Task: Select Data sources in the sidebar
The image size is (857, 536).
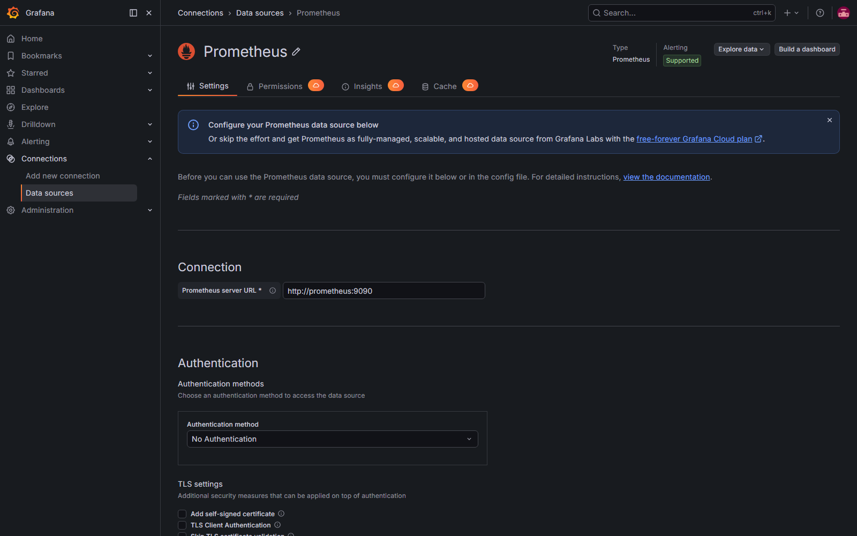Action: click(79, 193)
